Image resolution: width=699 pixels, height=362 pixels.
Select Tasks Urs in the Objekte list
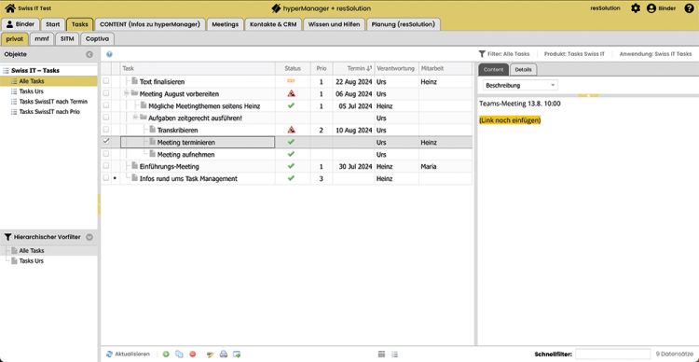tap(31, 91)
